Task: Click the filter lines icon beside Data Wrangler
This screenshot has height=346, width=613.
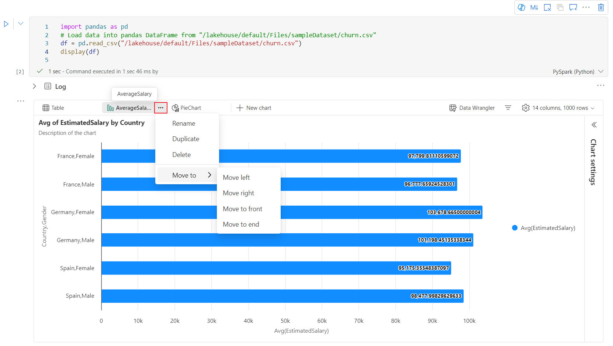Action: 508,108
